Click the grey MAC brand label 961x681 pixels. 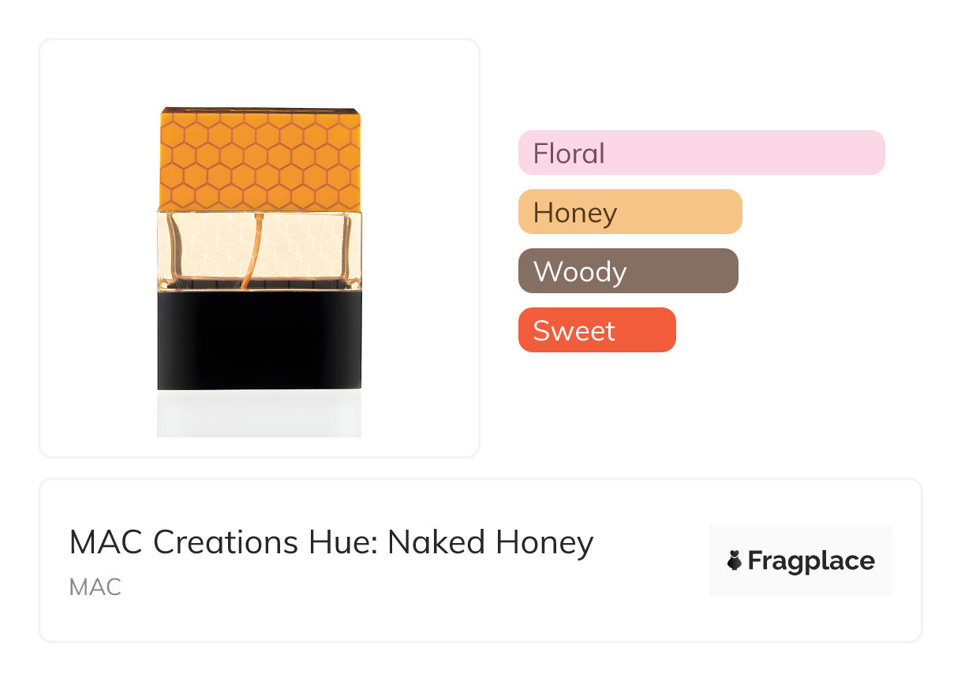click(x=95, y=587)
